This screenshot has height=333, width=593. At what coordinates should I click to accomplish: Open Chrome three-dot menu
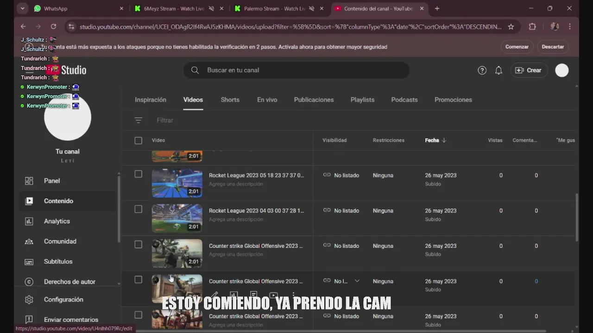point(570,27)
